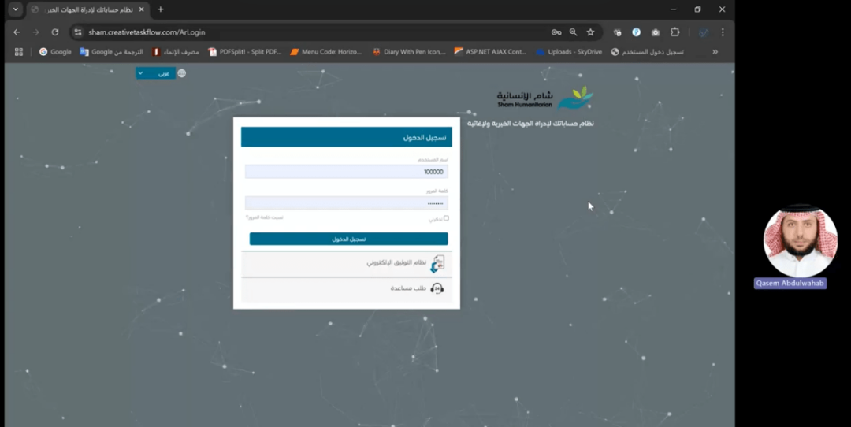Click the browser forward arrow
This screenshot has height=427, width=851.
tap(35, 32)
